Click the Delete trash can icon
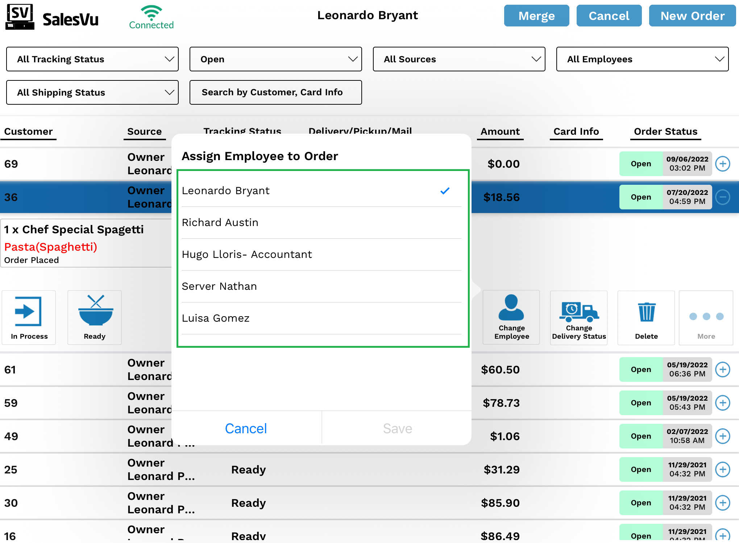The width and height of the screenshot is (739, 543). pos(646,312)
